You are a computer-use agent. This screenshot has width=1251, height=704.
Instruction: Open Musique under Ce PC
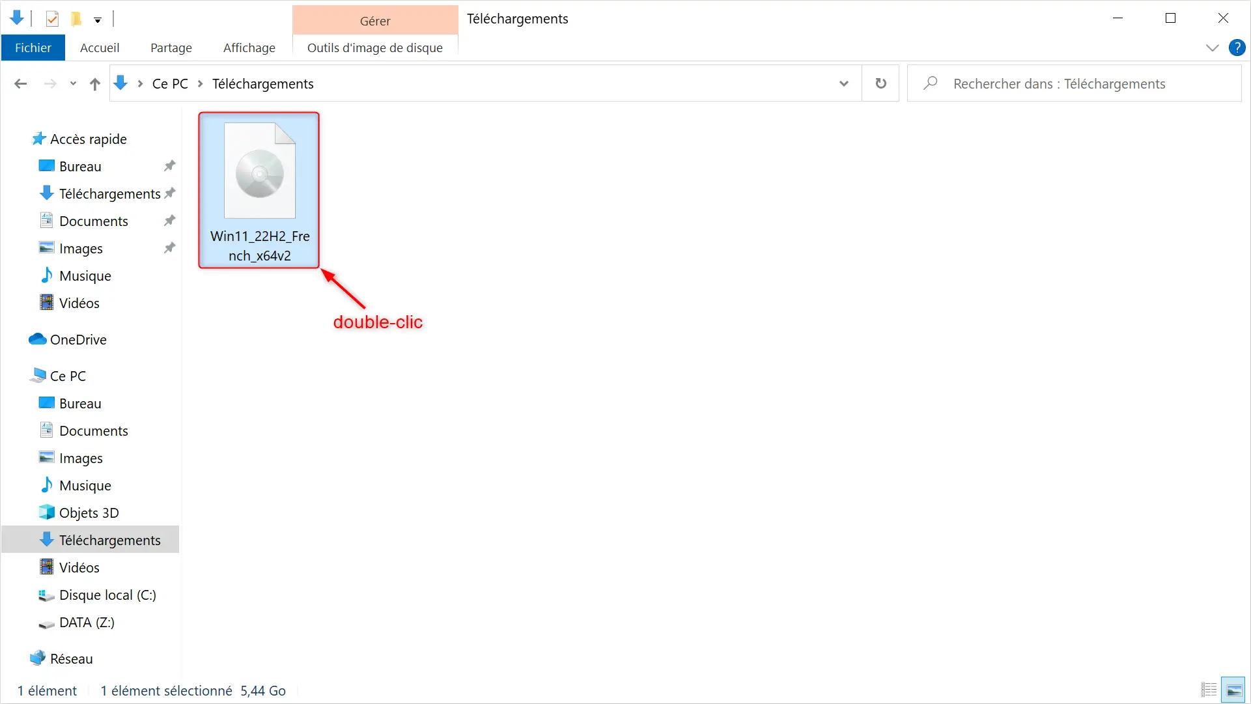point(85,485)
